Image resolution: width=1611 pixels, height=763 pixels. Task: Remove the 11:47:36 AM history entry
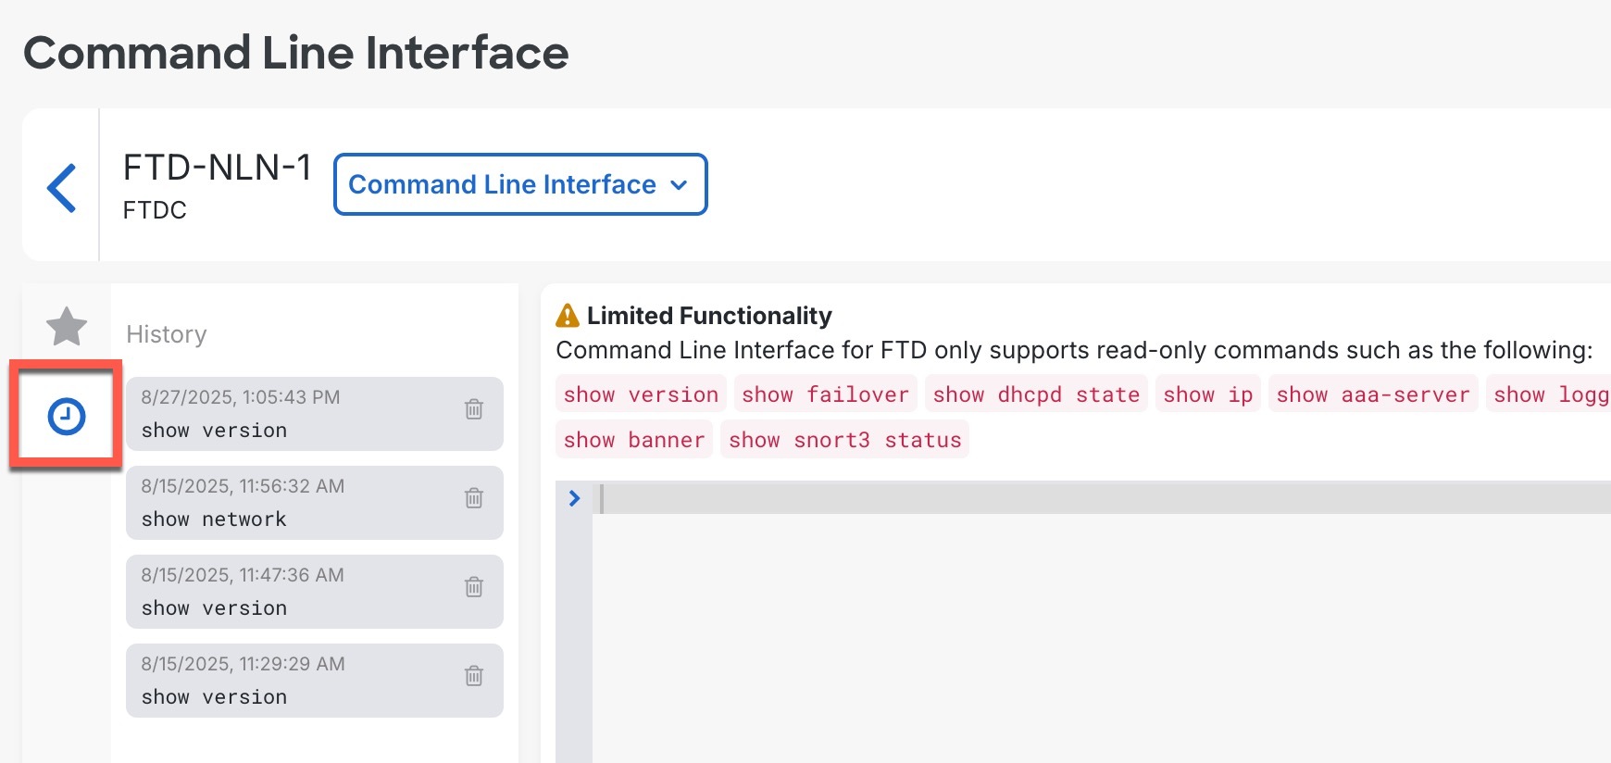click(x=474, y=587)
